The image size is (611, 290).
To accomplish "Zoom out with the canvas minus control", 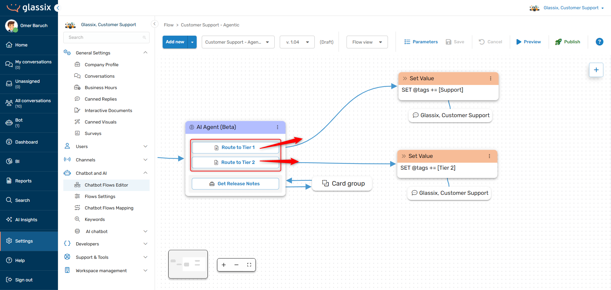I will (236, 265).
